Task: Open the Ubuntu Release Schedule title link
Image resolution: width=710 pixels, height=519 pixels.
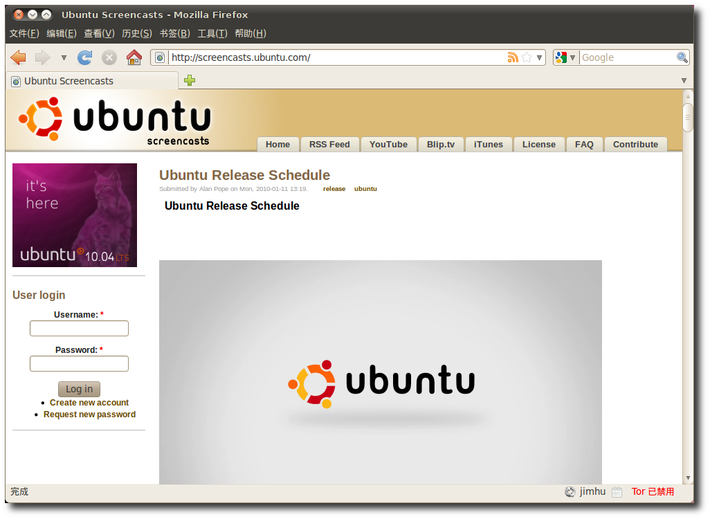Action: (244, 175)
